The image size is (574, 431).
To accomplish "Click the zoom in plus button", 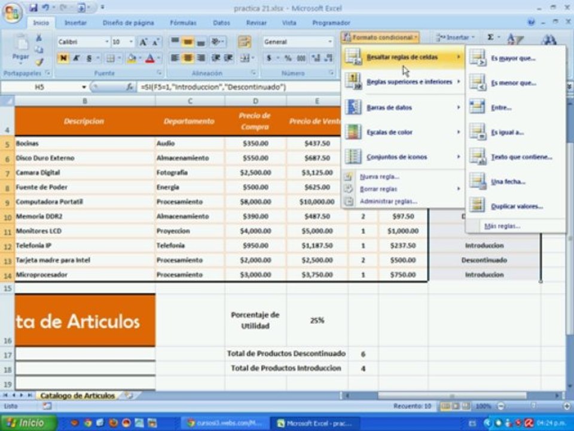I will 567,406.
